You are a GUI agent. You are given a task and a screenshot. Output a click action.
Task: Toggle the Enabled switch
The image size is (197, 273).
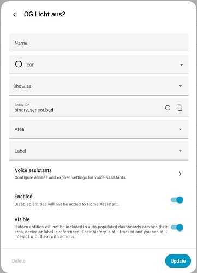pyautogui.click(x=177, y=200)
